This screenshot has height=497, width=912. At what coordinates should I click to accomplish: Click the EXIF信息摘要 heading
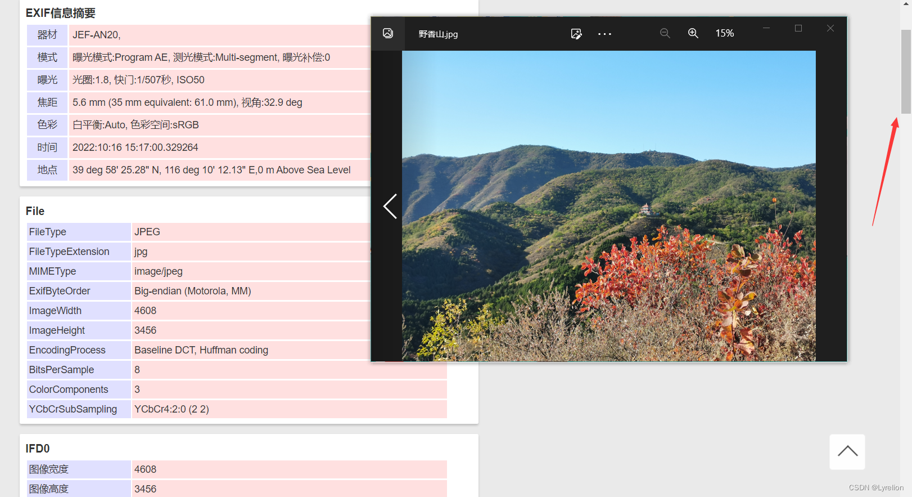pyautogui.click(x=61, y=13)
